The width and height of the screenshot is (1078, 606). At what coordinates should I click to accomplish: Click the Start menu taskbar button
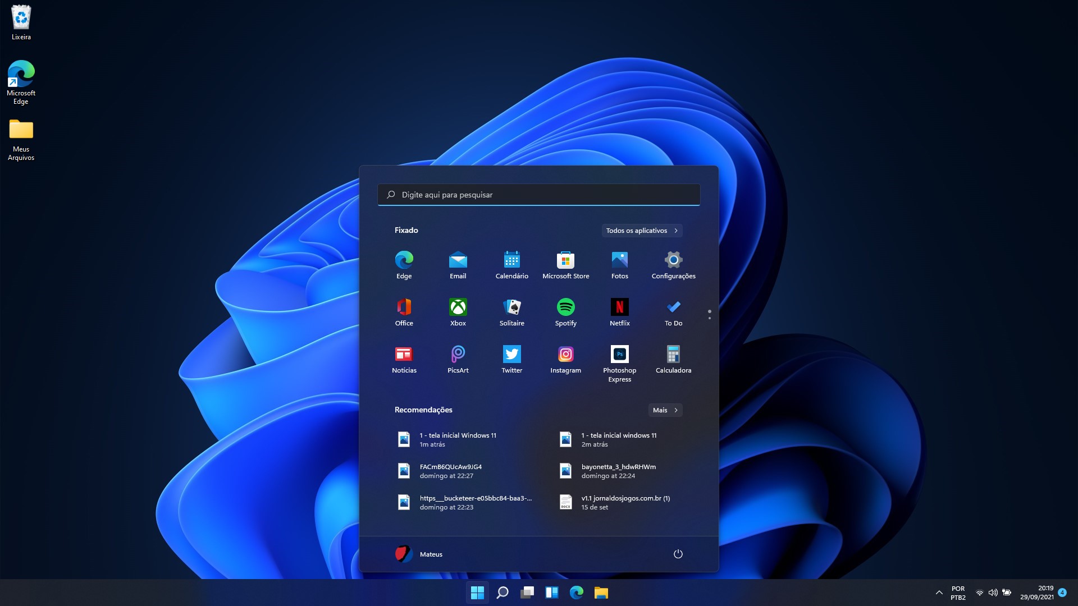coord(477,592)
